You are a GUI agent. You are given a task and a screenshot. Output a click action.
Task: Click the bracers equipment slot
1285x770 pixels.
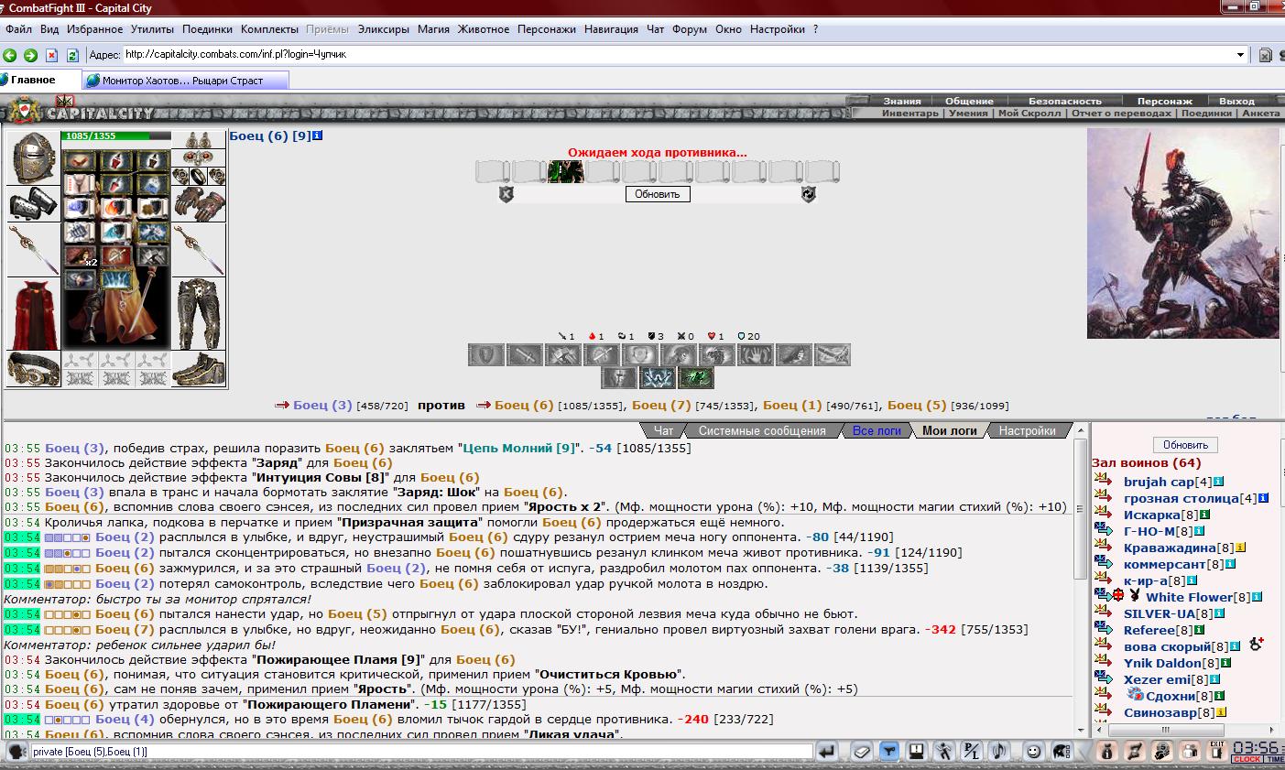[34, 203]
